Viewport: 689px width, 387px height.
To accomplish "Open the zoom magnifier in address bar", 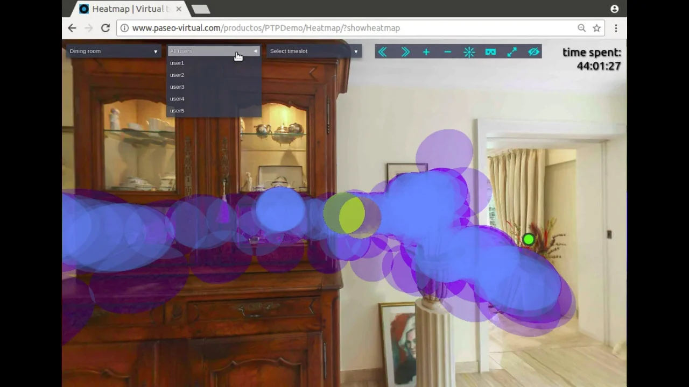I will tap(581, 28).
